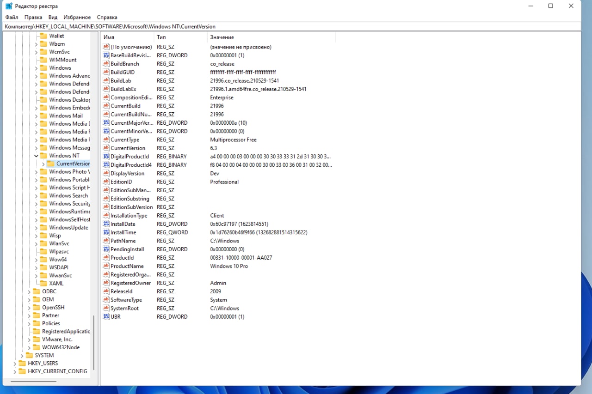Select the PendingInstall value name

[x=127, y=249]
